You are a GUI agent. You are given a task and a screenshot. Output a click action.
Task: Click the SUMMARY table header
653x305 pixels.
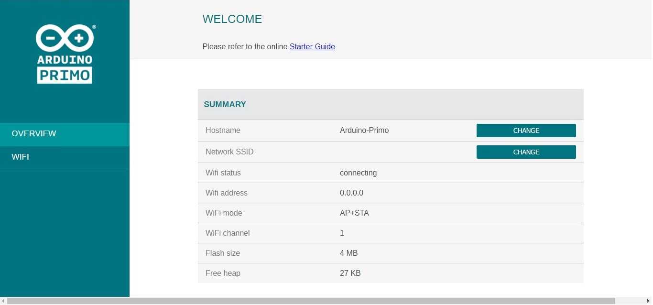click(225, 104)
